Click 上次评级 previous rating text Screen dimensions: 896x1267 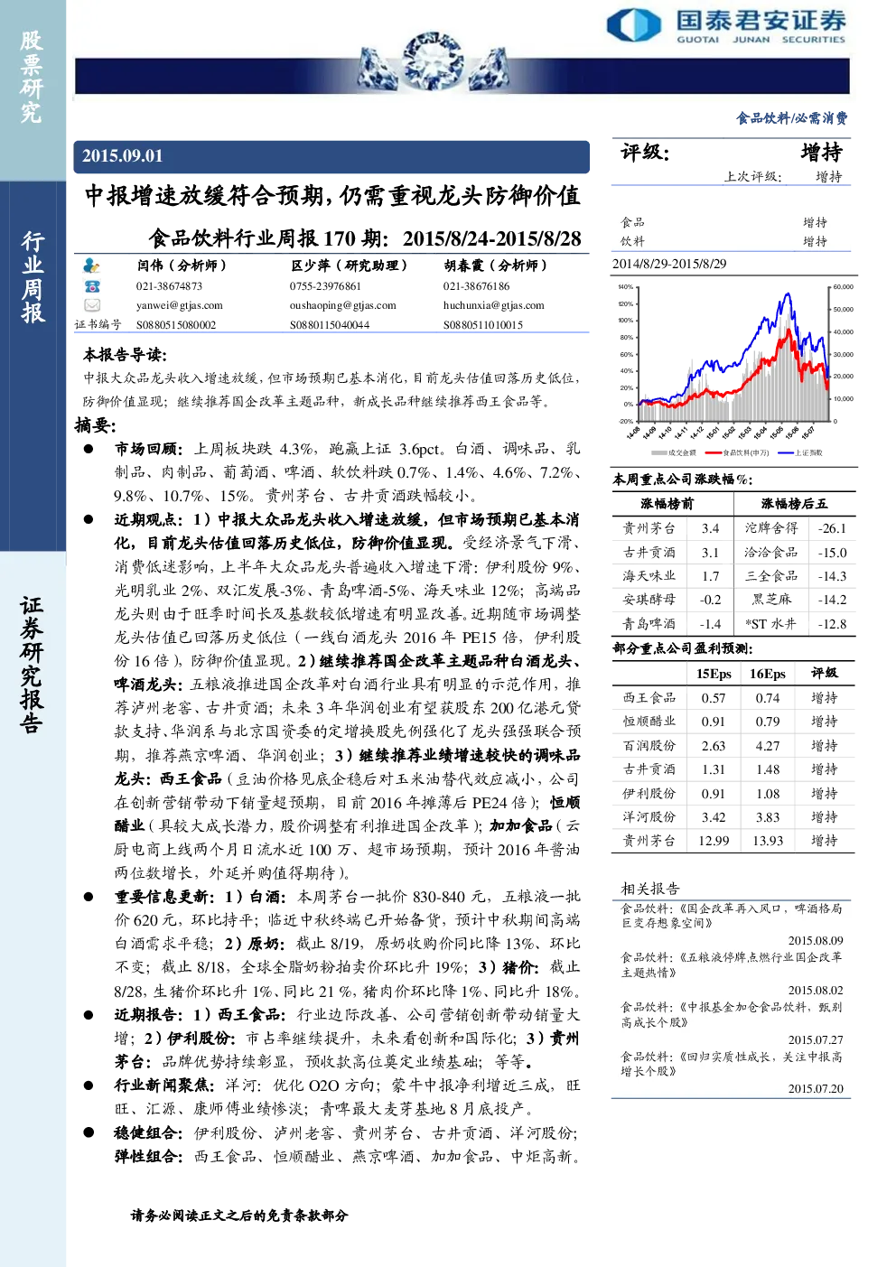point(752,177)
